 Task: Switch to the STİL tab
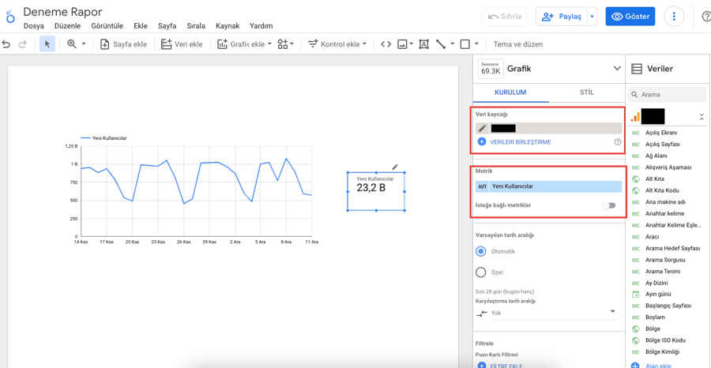[587, 92]
